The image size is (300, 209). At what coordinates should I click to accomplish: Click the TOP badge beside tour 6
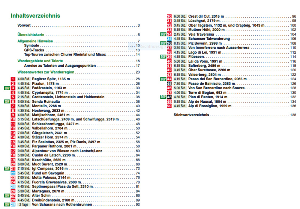(7, 101)
